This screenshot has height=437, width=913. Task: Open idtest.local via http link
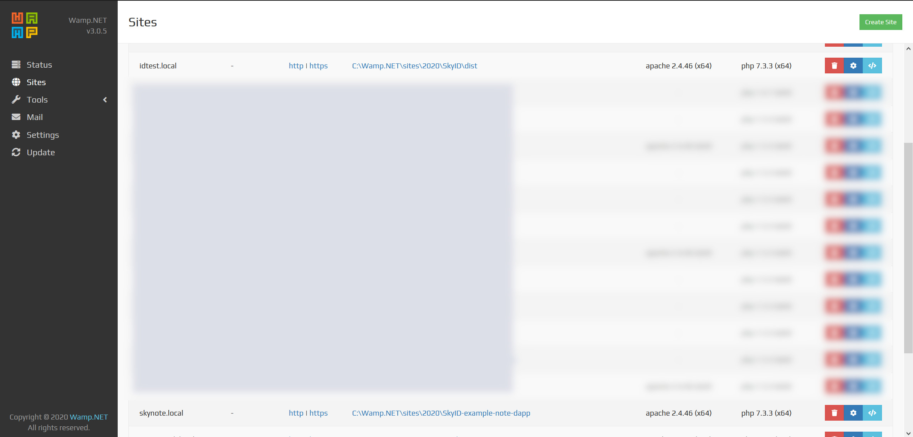pos(296,66)
